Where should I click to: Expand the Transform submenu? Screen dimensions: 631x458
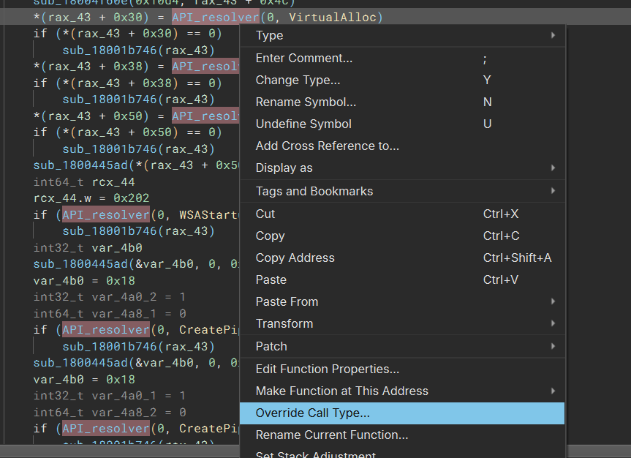click(x=402, y=324)
